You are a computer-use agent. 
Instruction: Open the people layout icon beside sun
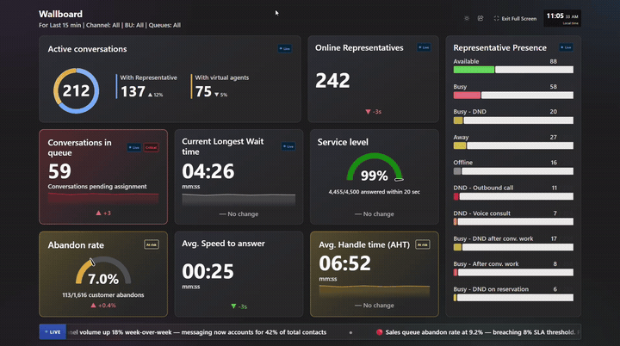(480, 18)
